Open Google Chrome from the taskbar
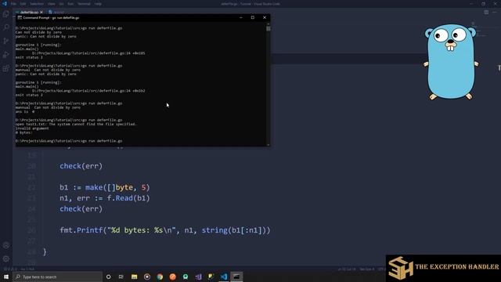 [x=160, y=277]
